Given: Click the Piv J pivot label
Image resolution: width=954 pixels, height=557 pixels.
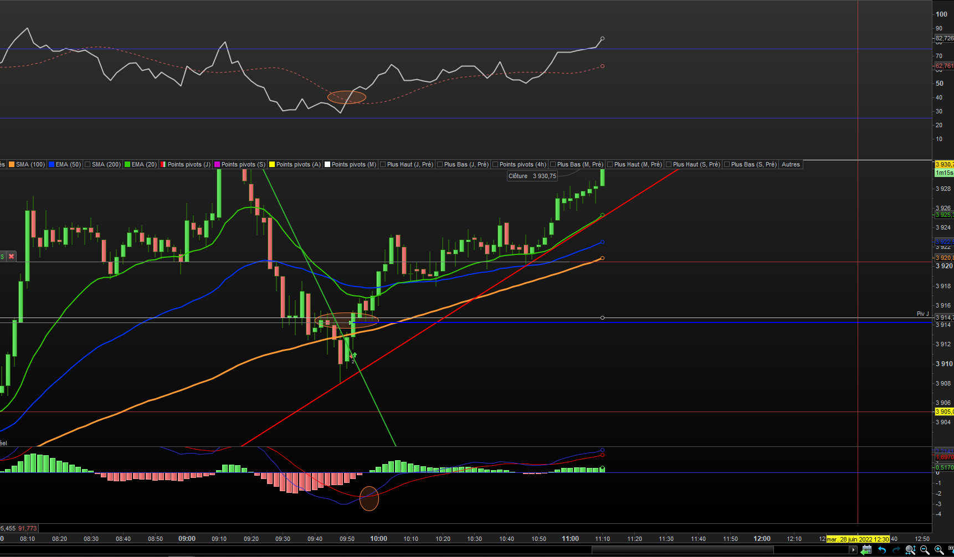Looking at the screenshot, I should coord(922,314).
